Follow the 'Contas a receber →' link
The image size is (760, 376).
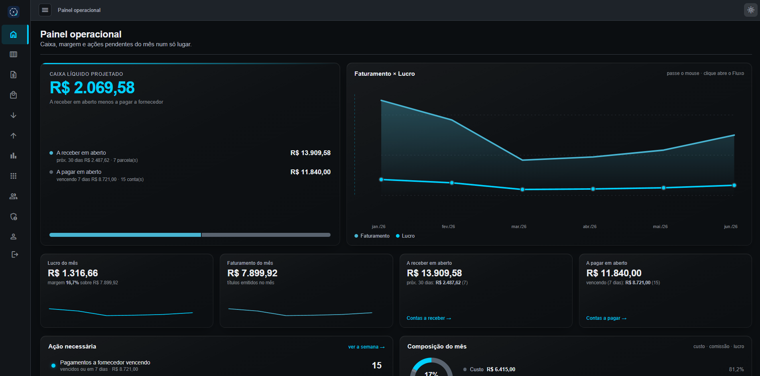pos(429,318)
